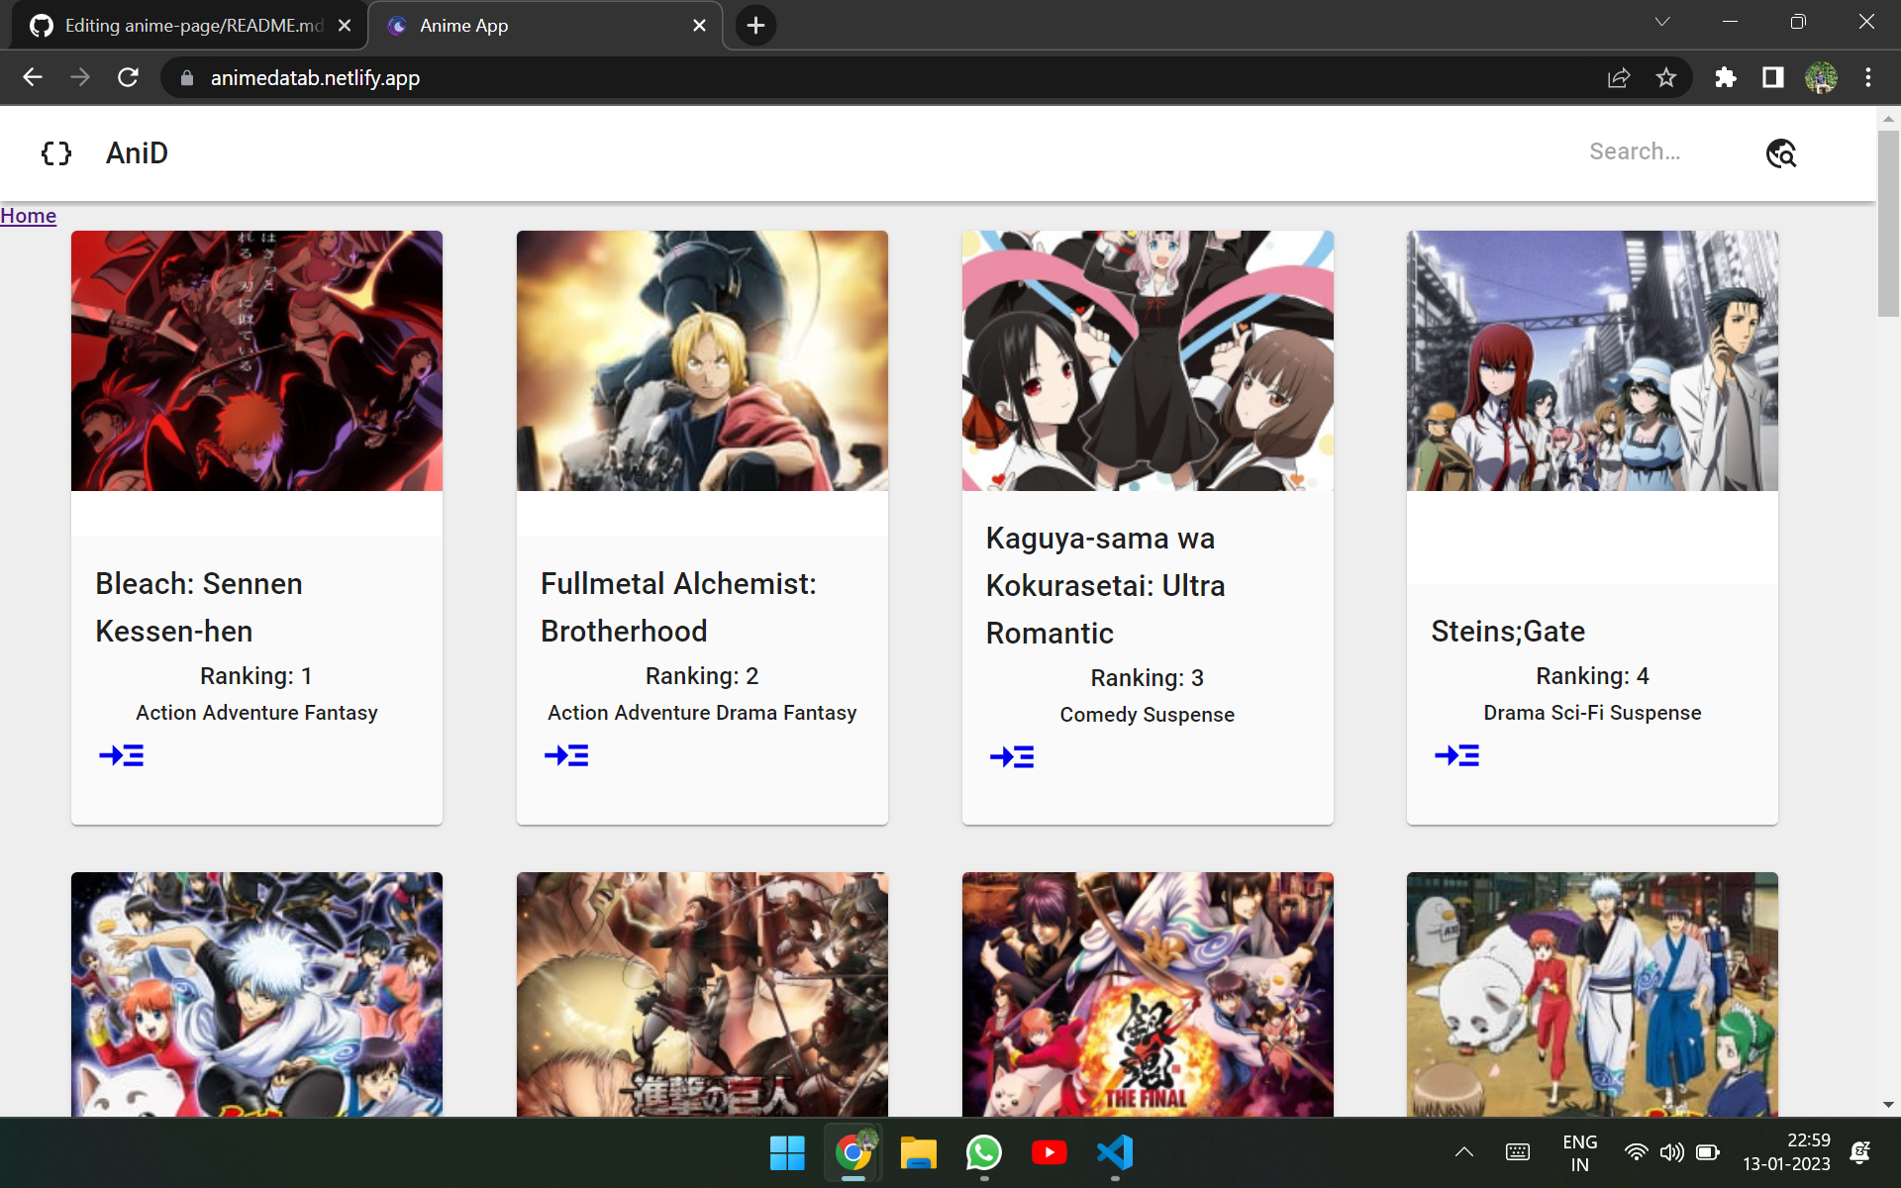Click the Kaguya-sama poster image
1901x1188 pixels.
coord(1148,360)
